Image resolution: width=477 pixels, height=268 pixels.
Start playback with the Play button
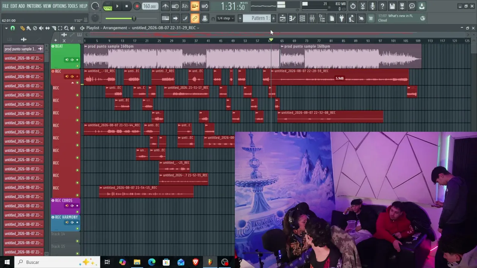pos(117,6)
